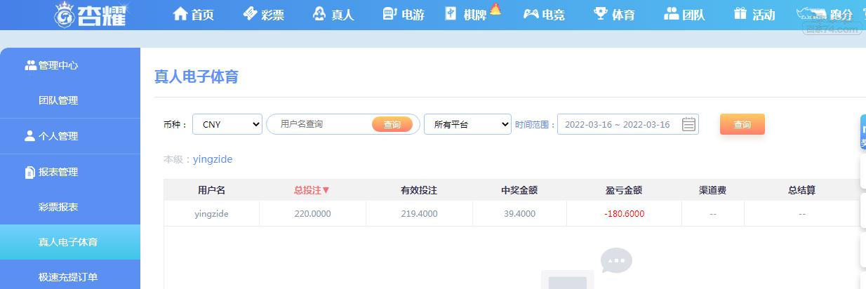
Task: Open the 电竞 gamepad icon
Action: click(531, 13)
